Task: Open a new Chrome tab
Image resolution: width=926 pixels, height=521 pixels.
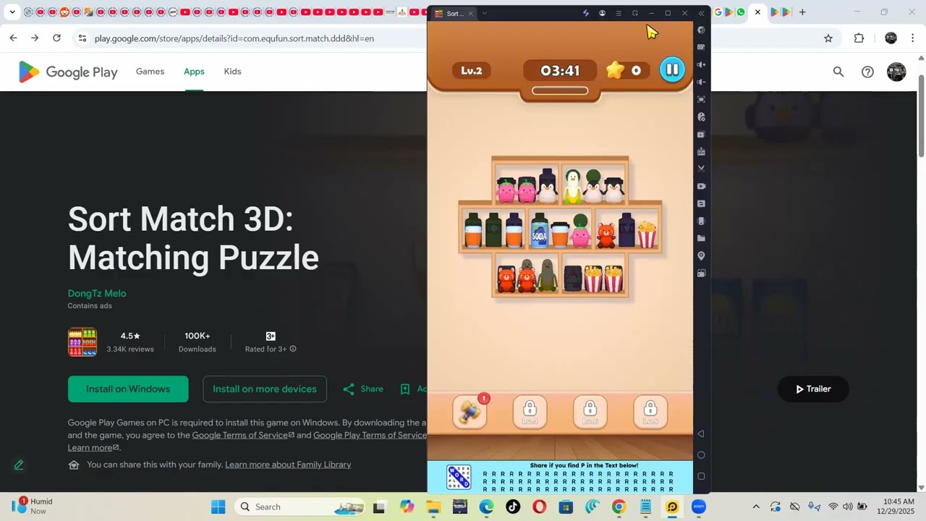Action: (x=802, y=12)
